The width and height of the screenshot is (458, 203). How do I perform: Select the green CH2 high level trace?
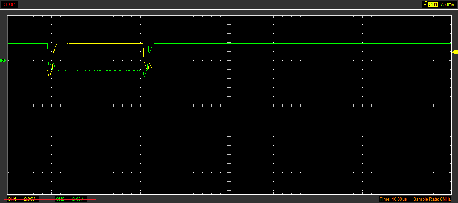pyautogui.click(x=303, y=44)
